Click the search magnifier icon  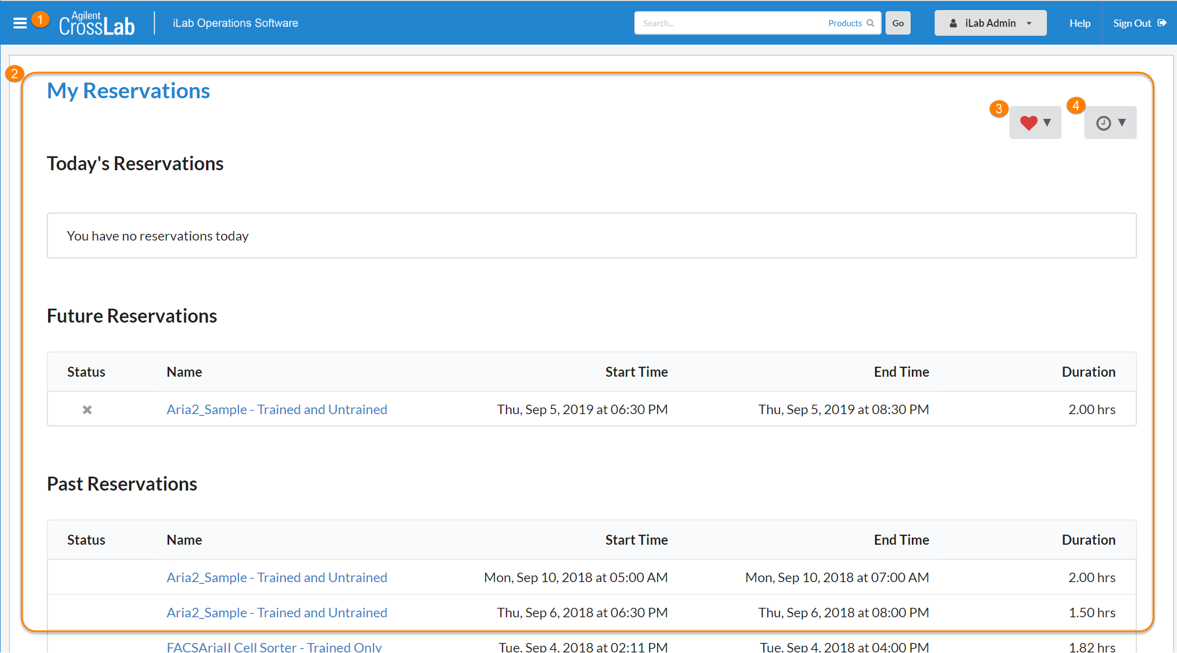pyautogui.click(x=870, y=23)
